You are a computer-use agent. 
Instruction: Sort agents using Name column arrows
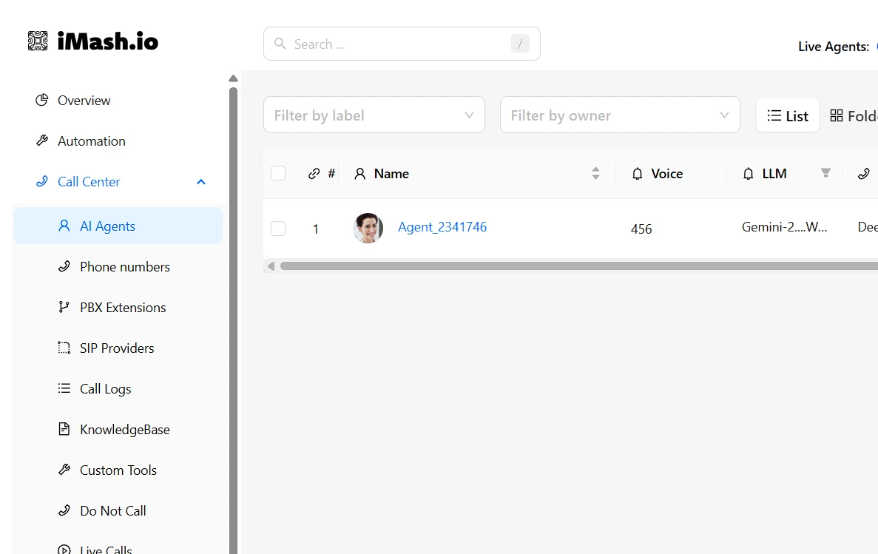coord(595,173)
